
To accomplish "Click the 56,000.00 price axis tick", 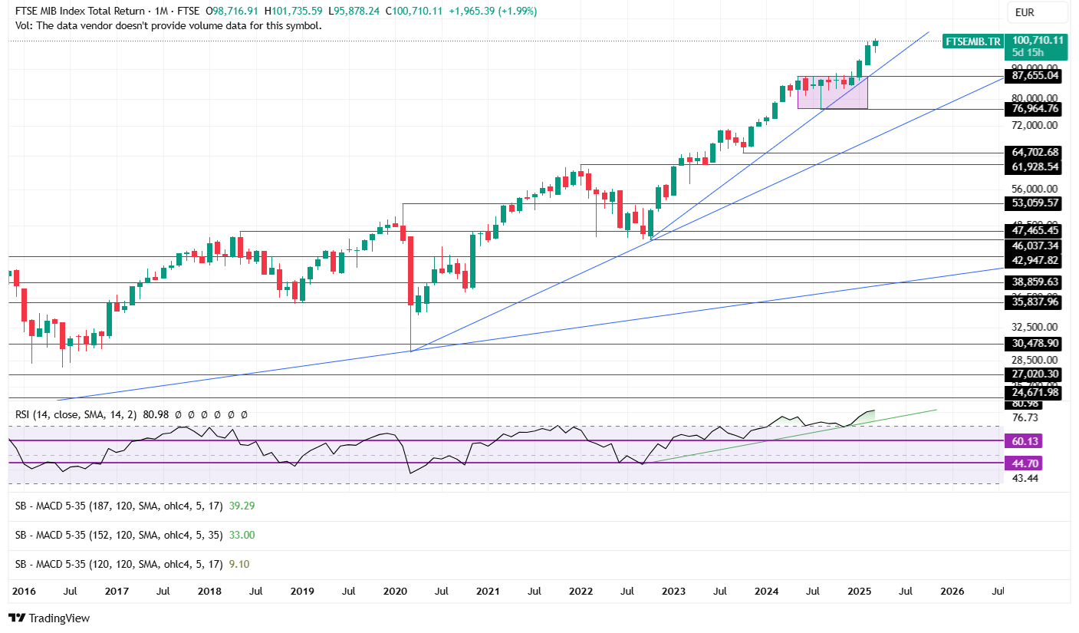I will tap(1035, 189).
